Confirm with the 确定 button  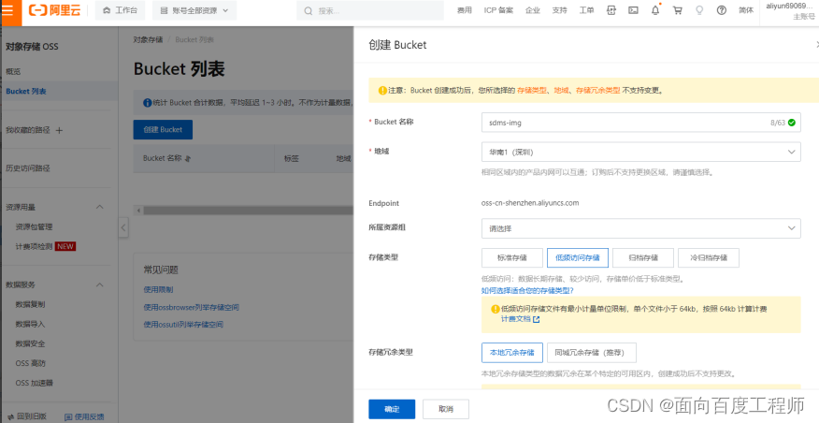pos(392,409)
